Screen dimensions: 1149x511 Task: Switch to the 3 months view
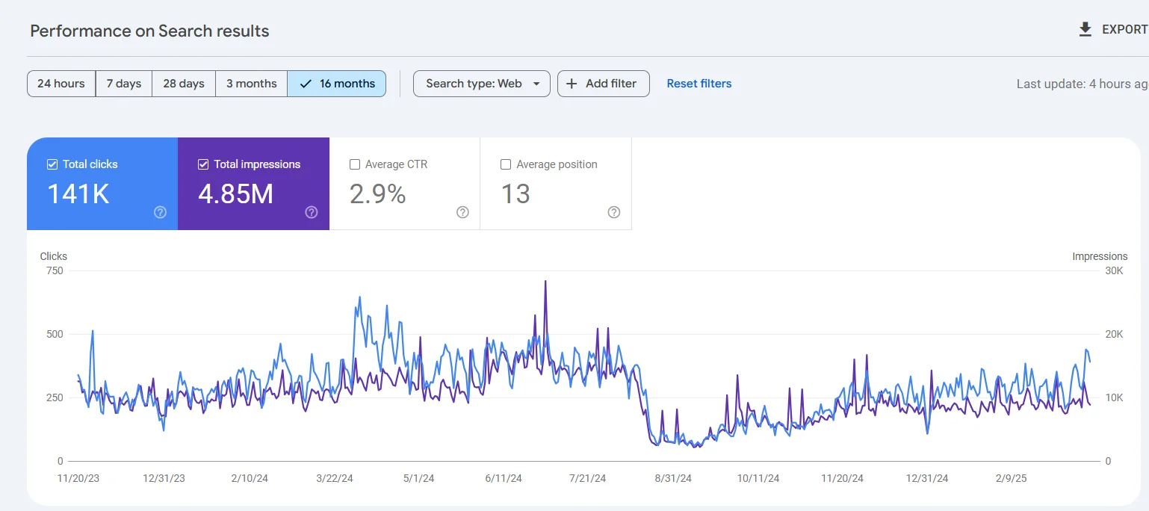click(x=251, y=84)
